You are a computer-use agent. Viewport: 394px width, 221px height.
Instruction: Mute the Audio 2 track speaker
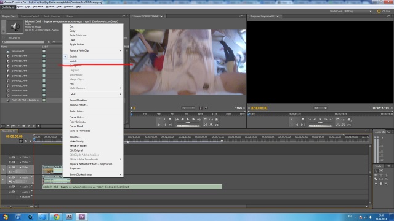10,187
